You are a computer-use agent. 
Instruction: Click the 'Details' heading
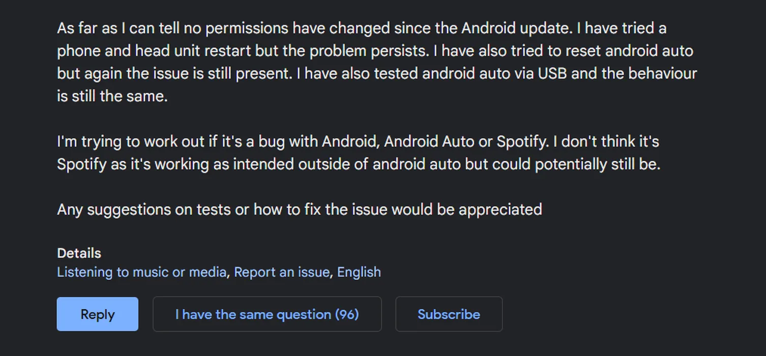coord(79,253)
